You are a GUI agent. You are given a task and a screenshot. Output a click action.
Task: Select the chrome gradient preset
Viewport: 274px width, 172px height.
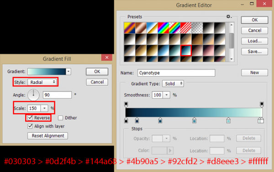click(152, 28)
